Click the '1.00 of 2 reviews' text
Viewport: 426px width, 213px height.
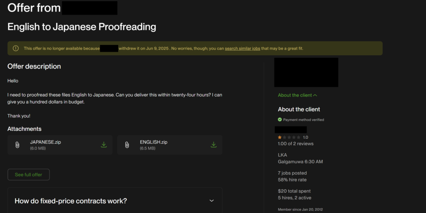point(295,144)
